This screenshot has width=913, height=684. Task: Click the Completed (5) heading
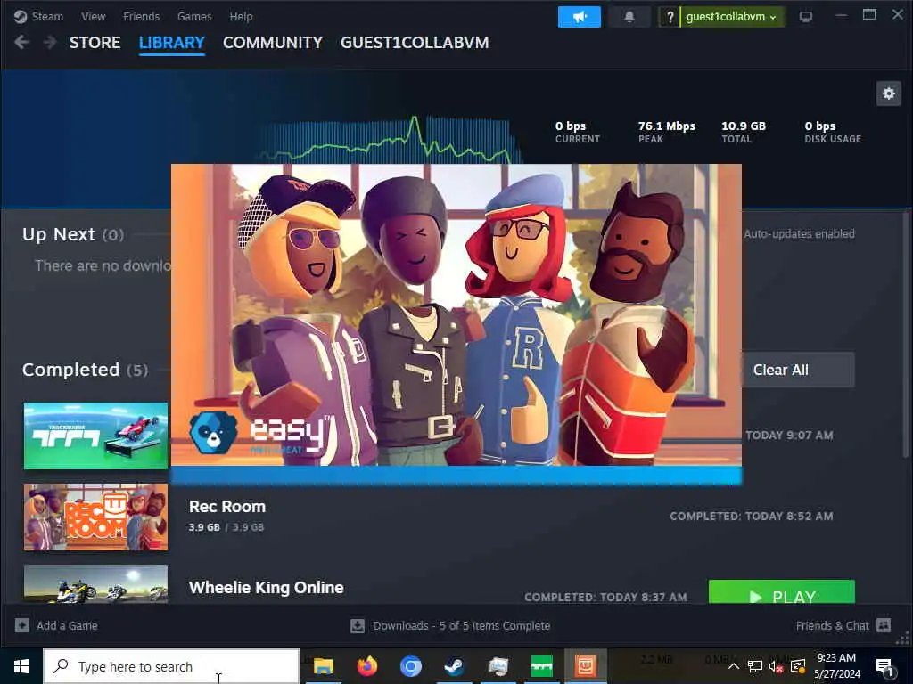click(85, 370)
